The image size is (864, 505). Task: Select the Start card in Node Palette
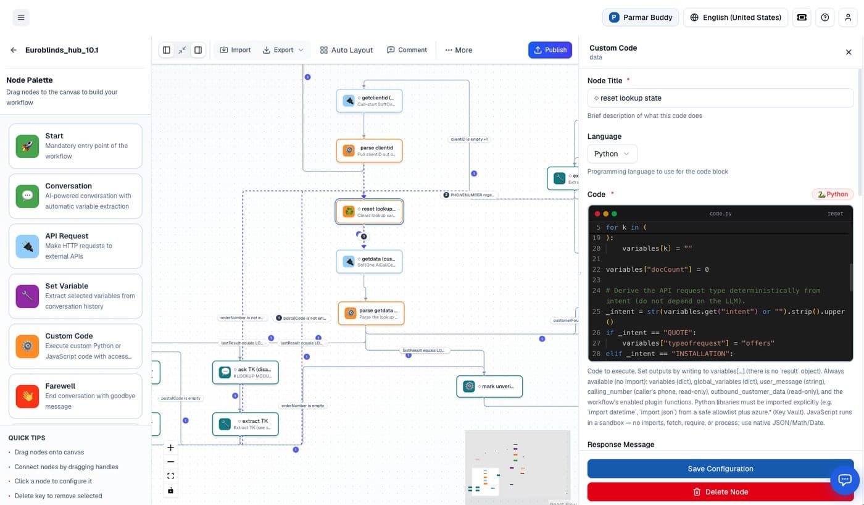click(x=76, y=146)
